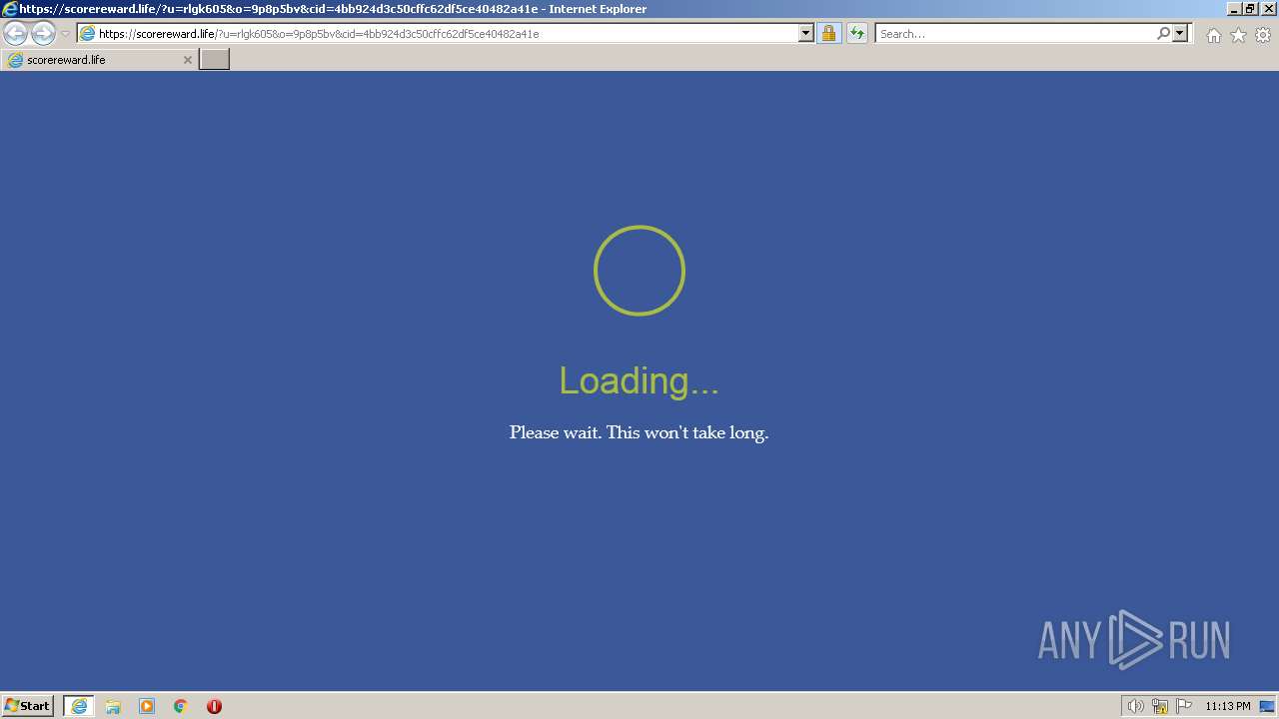Click the 'Please wait. This won't take long.' text

click(x=639, y=432)
